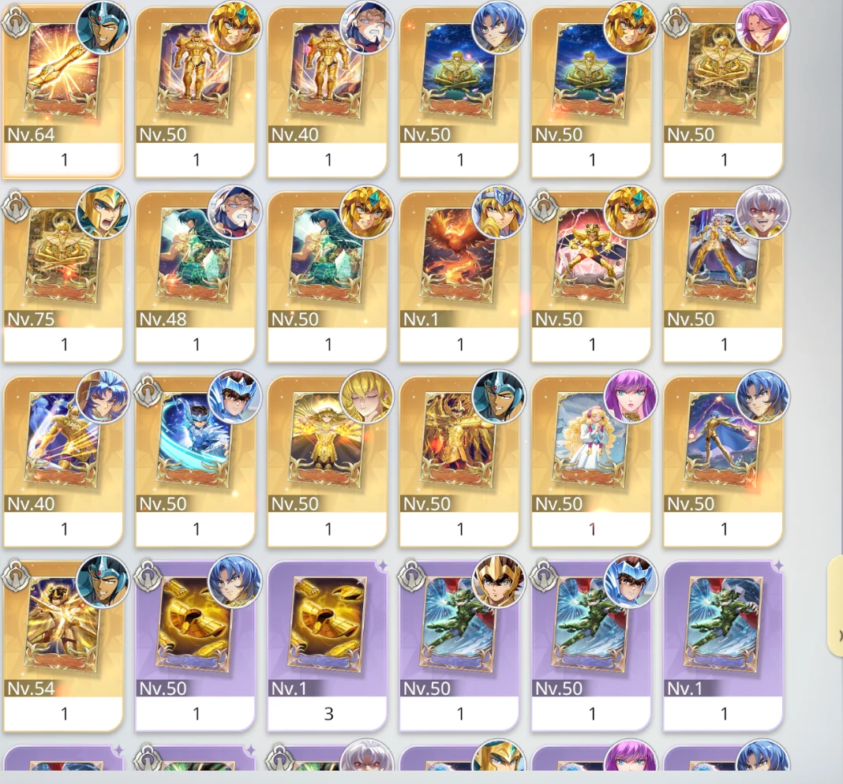The image size is (843, 784).
Task: Open the Nv.48 green dragon tattoo card
Action: (195, 277)
